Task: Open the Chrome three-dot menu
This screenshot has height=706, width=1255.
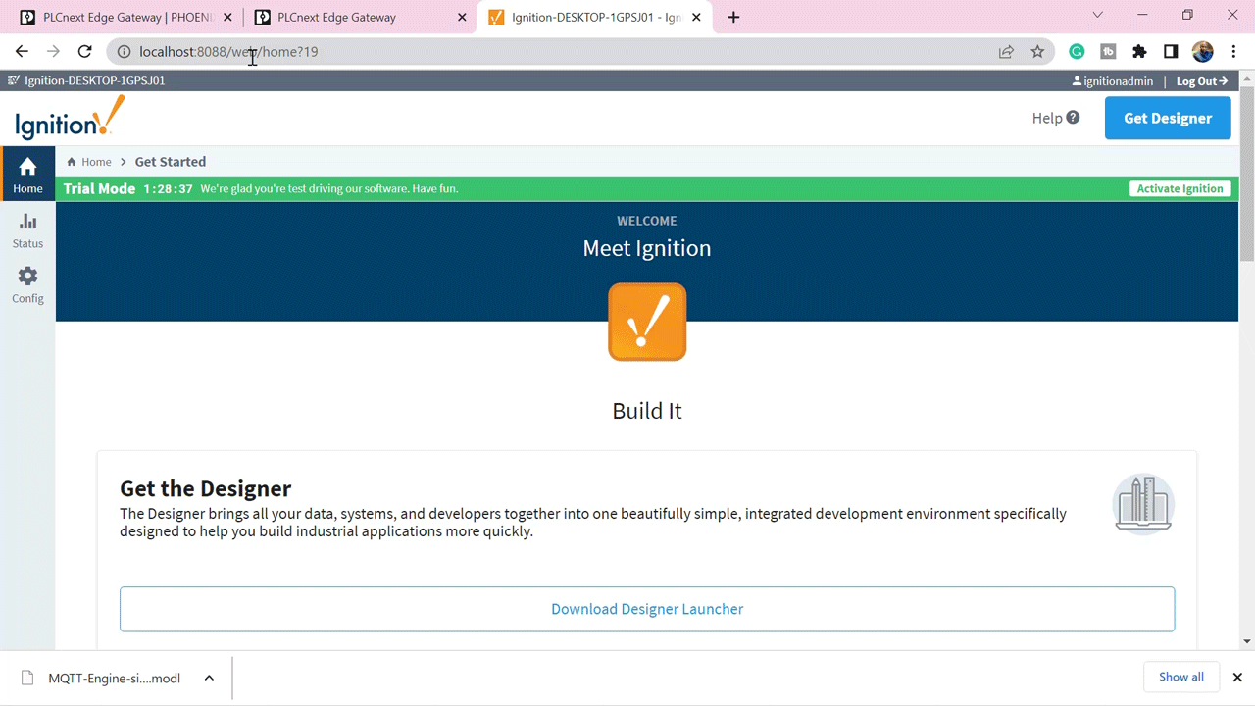Action: [1233, 52]
